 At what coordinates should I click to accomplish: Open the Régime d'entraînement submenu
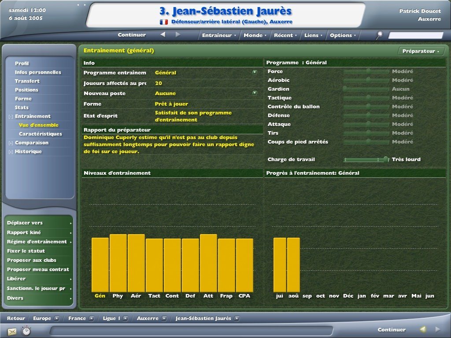click(39, 242)
